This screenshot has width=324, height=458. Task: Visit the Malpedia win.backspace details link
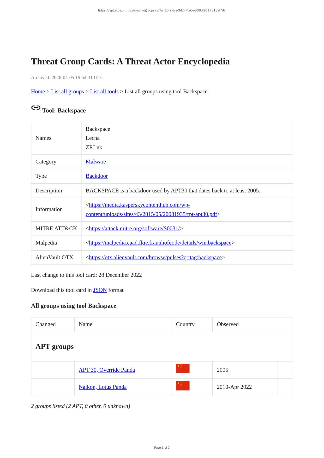(x=160, y=243)
